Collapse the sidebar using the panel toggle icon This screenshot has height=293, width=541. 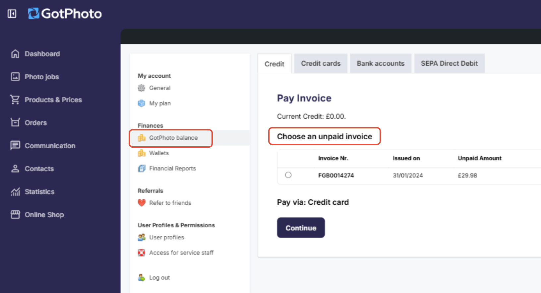coord(12,14)
